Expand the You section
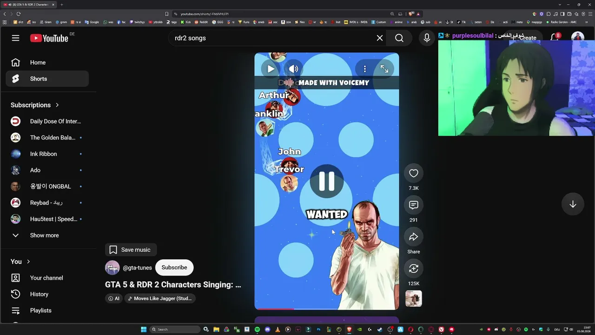The image size is (595, 335). 20,261
